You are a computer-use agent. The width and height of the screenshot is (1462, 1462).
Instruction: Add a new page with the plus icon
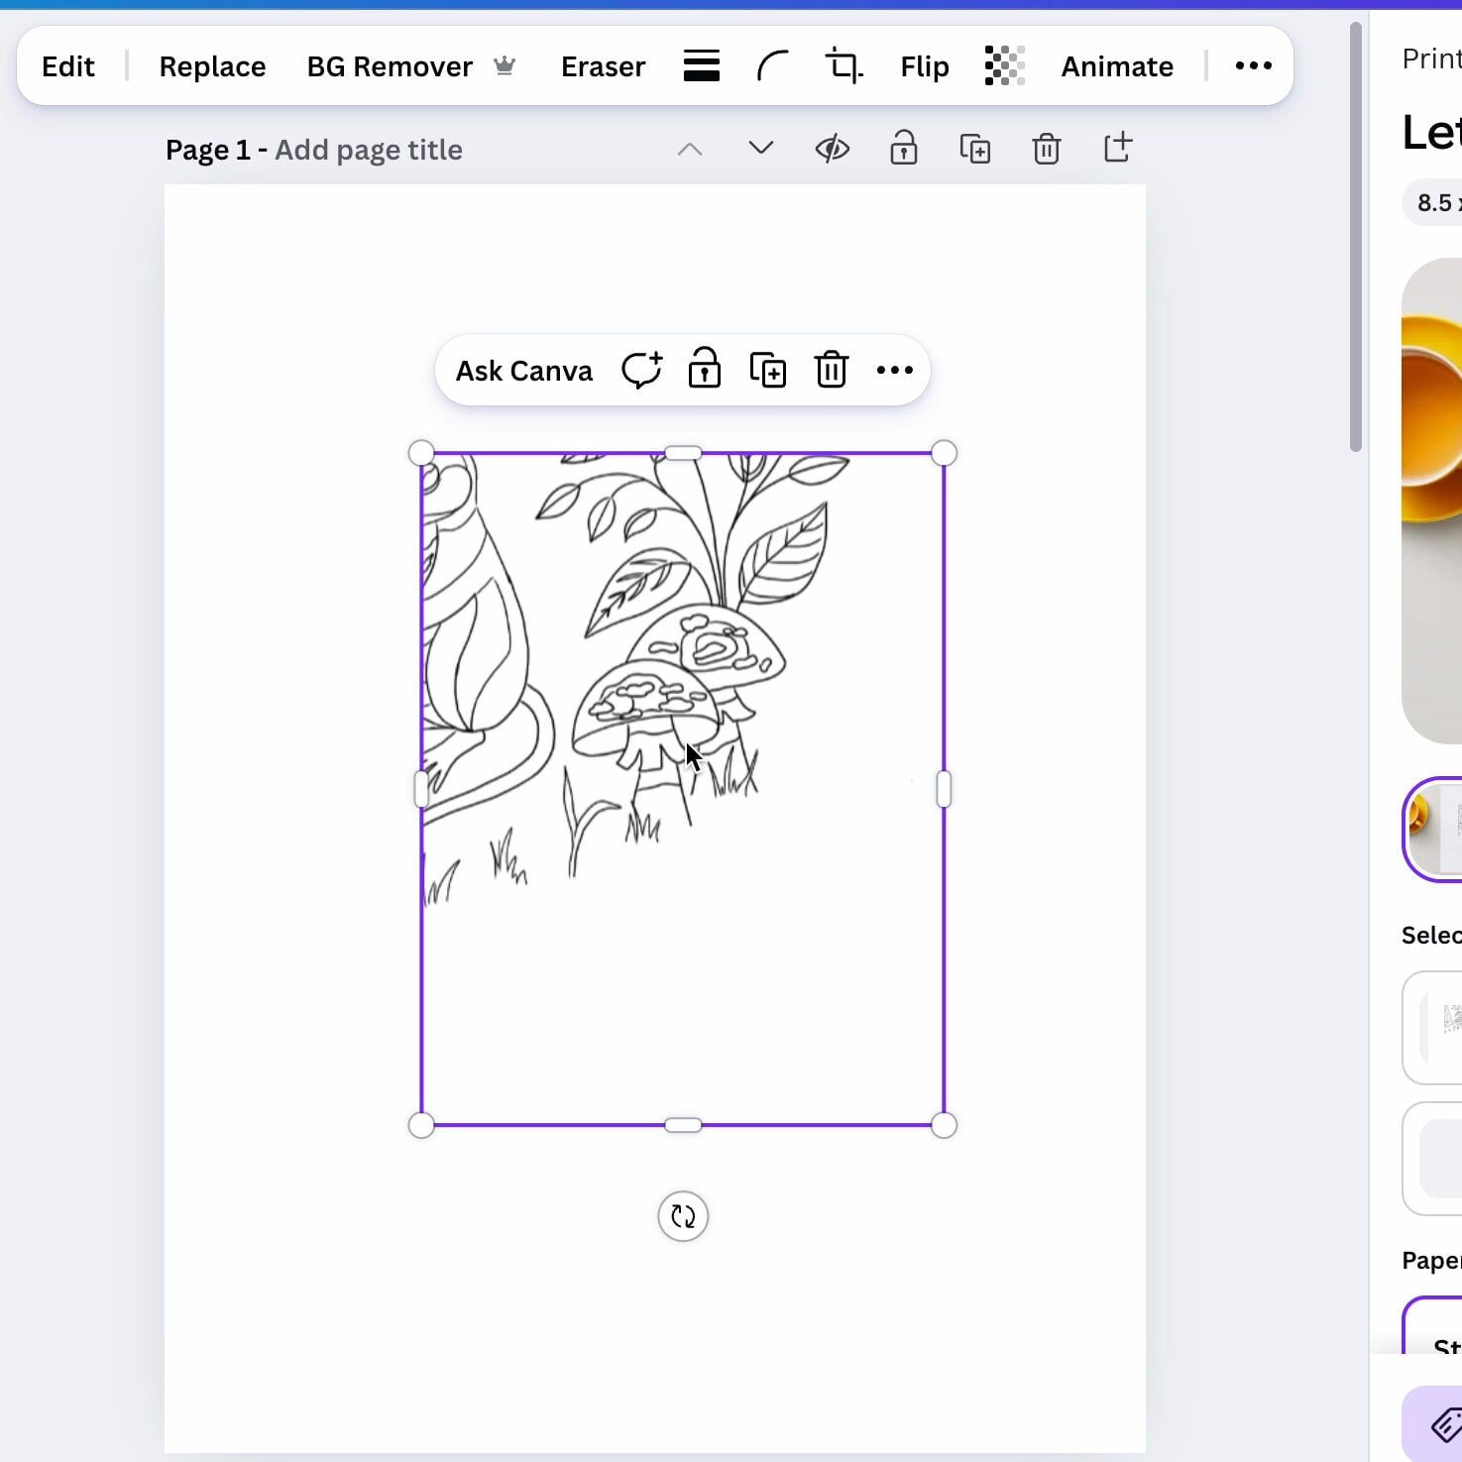[x=1118, y=149]
